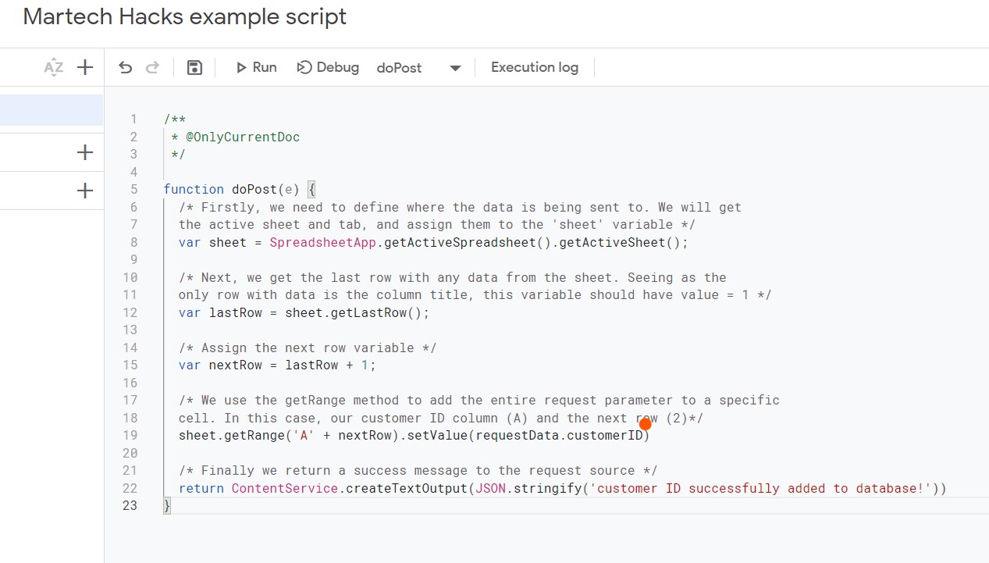Viewport: 989px width, 563px height.
Task: Add a new file with top plus icon
Action: coord(85,68)
